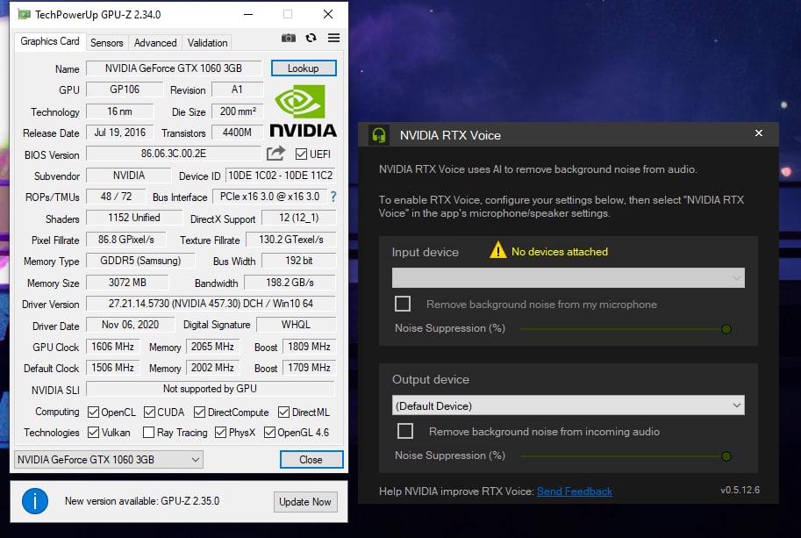Click the GPU-Z Close button
Viewport: 801px width, 538px height.
(x=311, y=459)
